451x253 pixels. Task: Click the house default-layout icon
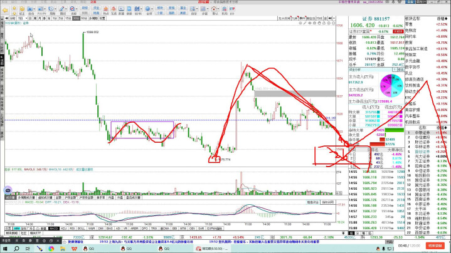214,9
